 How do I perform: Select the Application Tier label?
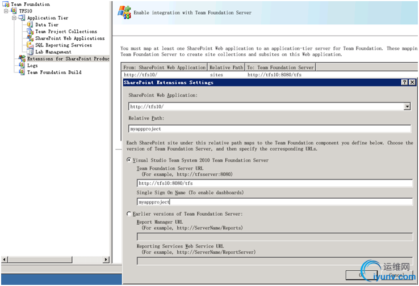pyautogui.click(x=48, y=18)
